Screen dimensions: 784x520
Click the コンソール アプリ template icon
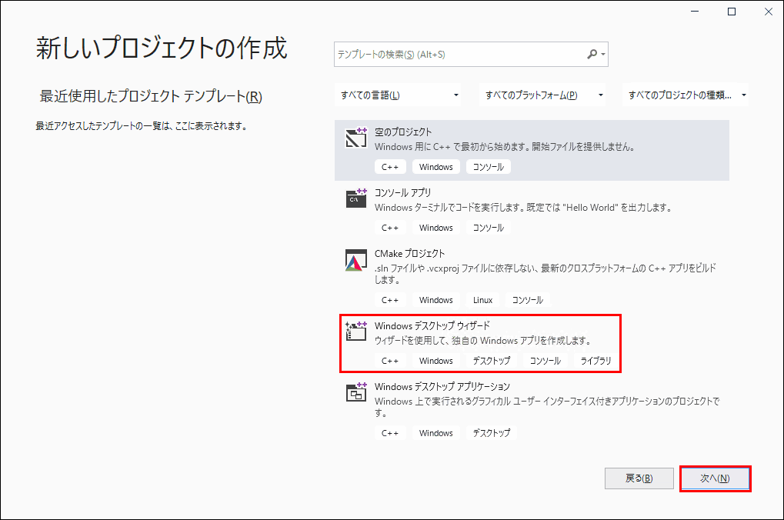(x=356, y=198)
